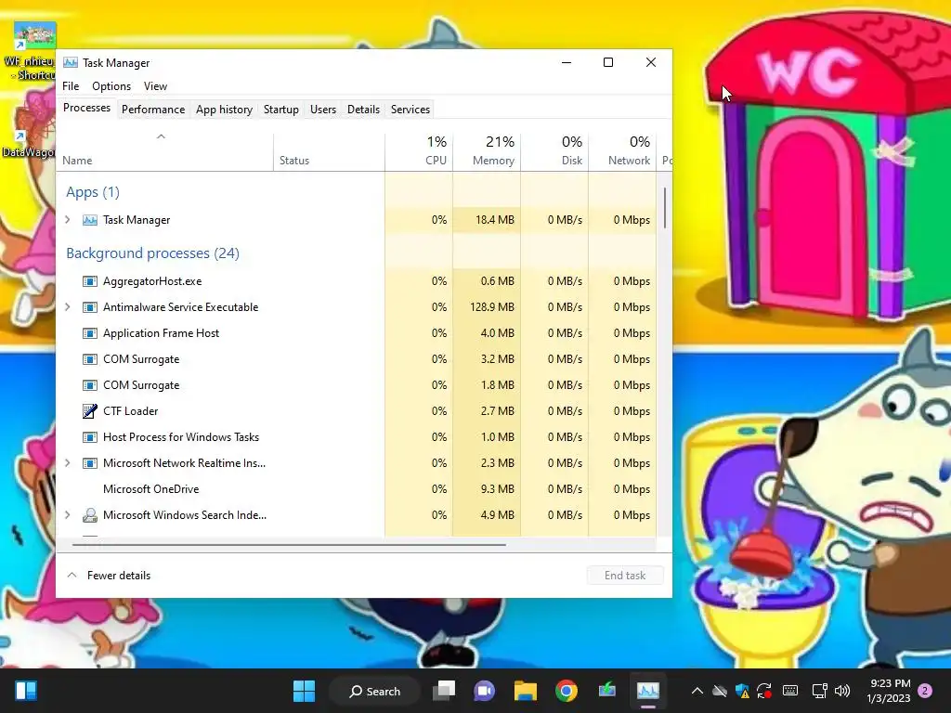Sort processes by Disk column
The image size is (951, 713).
(x=554, y=152)
